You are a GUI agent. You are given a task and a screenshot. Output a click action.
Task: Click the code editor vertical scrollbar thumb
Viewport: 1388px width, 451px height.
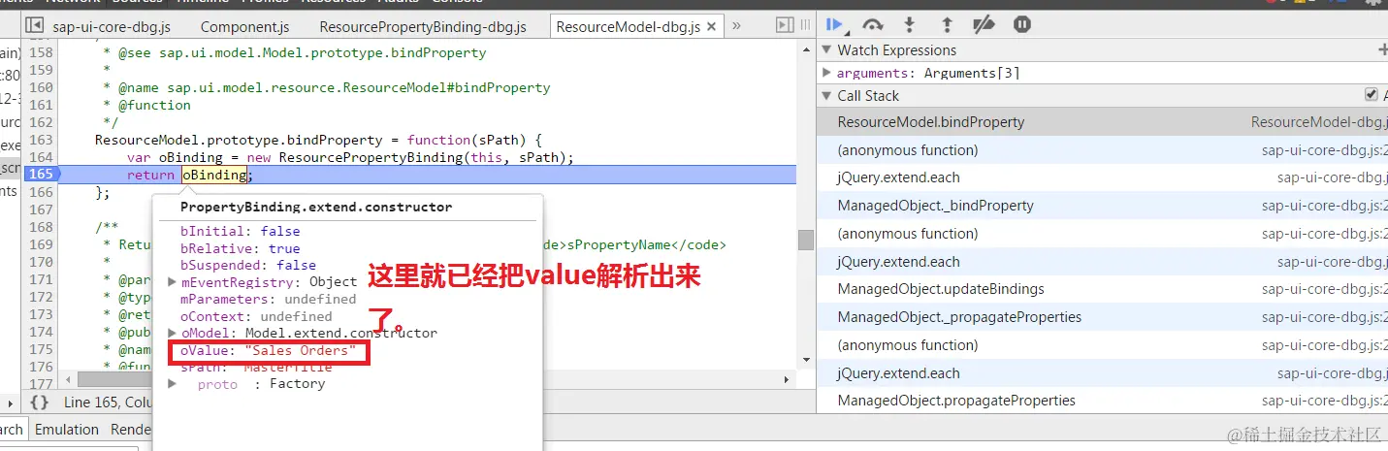[805, 240]
